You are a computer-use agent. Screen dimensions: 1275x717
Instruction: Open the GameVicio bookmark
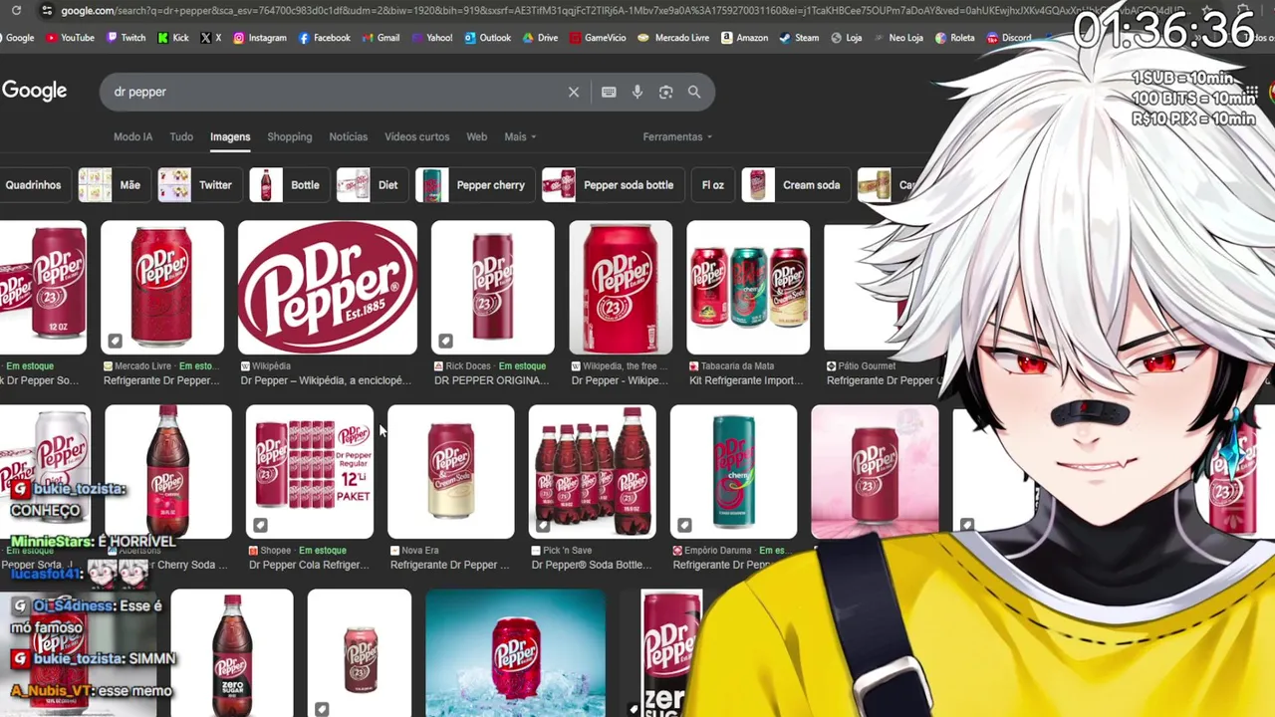597,38
